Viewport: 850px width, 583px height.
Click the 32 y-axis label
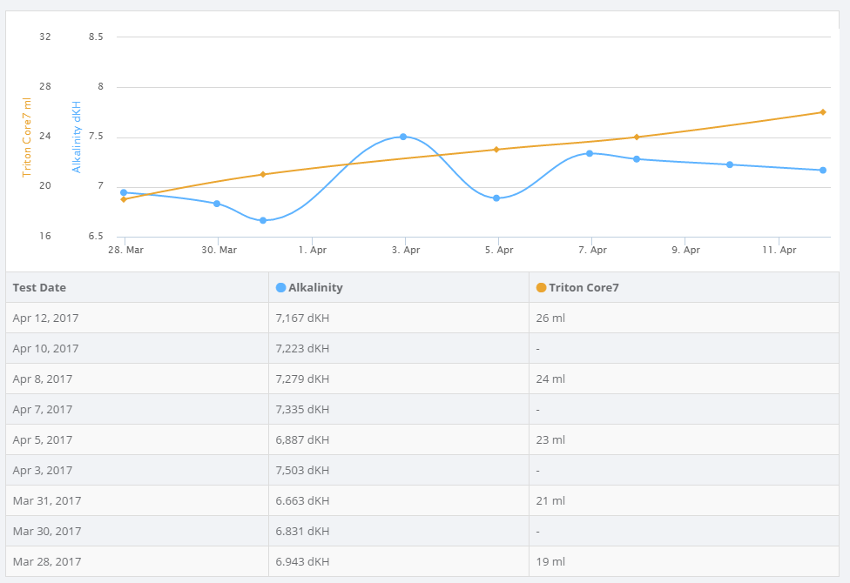[45, 37]
